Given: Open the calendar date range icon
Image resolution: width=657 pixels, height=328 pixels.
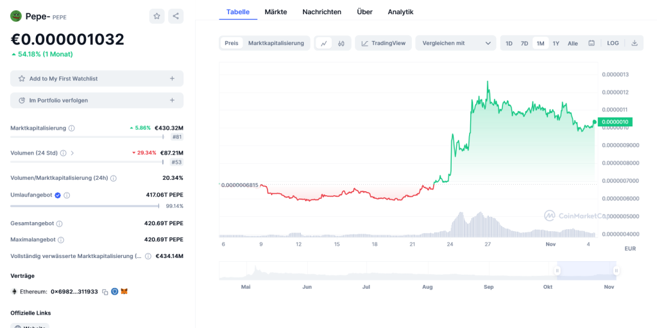Looking at the screenshot, I should coord(592,43).
